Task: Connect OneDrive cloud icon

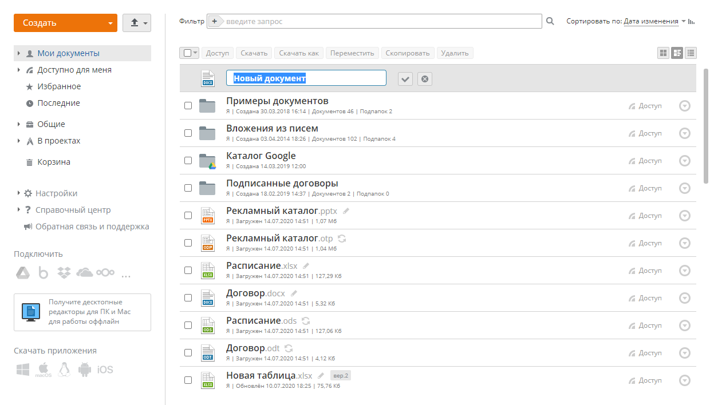Action: pos(84,273)
